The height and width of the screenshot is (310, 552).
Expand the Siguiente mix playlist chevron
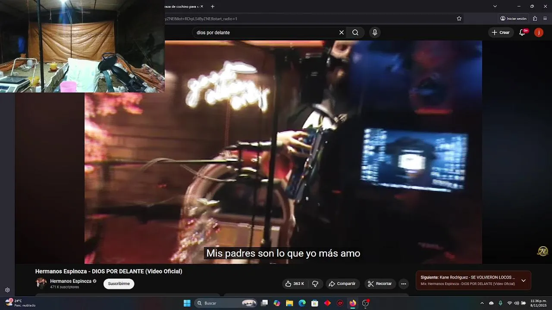(x=524, y=281)
